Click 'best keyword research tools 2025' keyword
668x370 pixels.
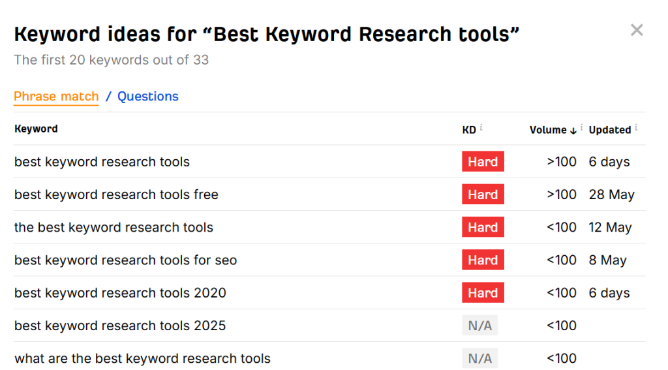pyautogui.click(x=120, y=326)
